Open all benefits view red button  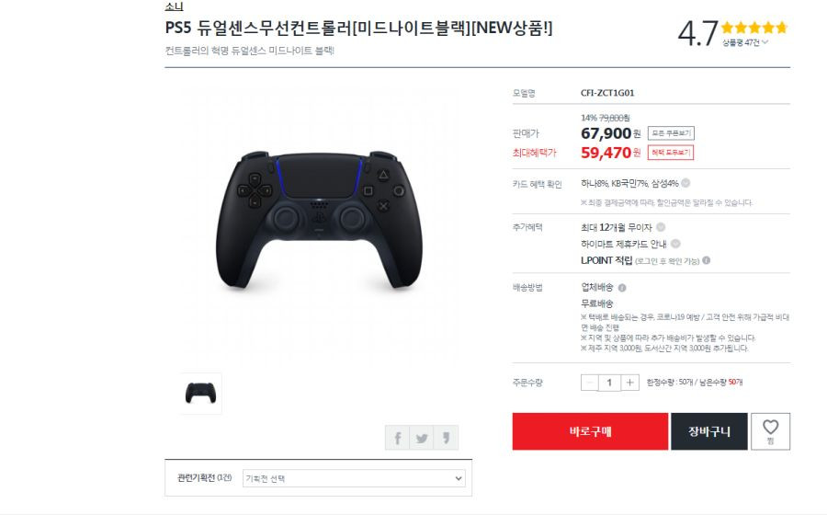tap(671, 153)
